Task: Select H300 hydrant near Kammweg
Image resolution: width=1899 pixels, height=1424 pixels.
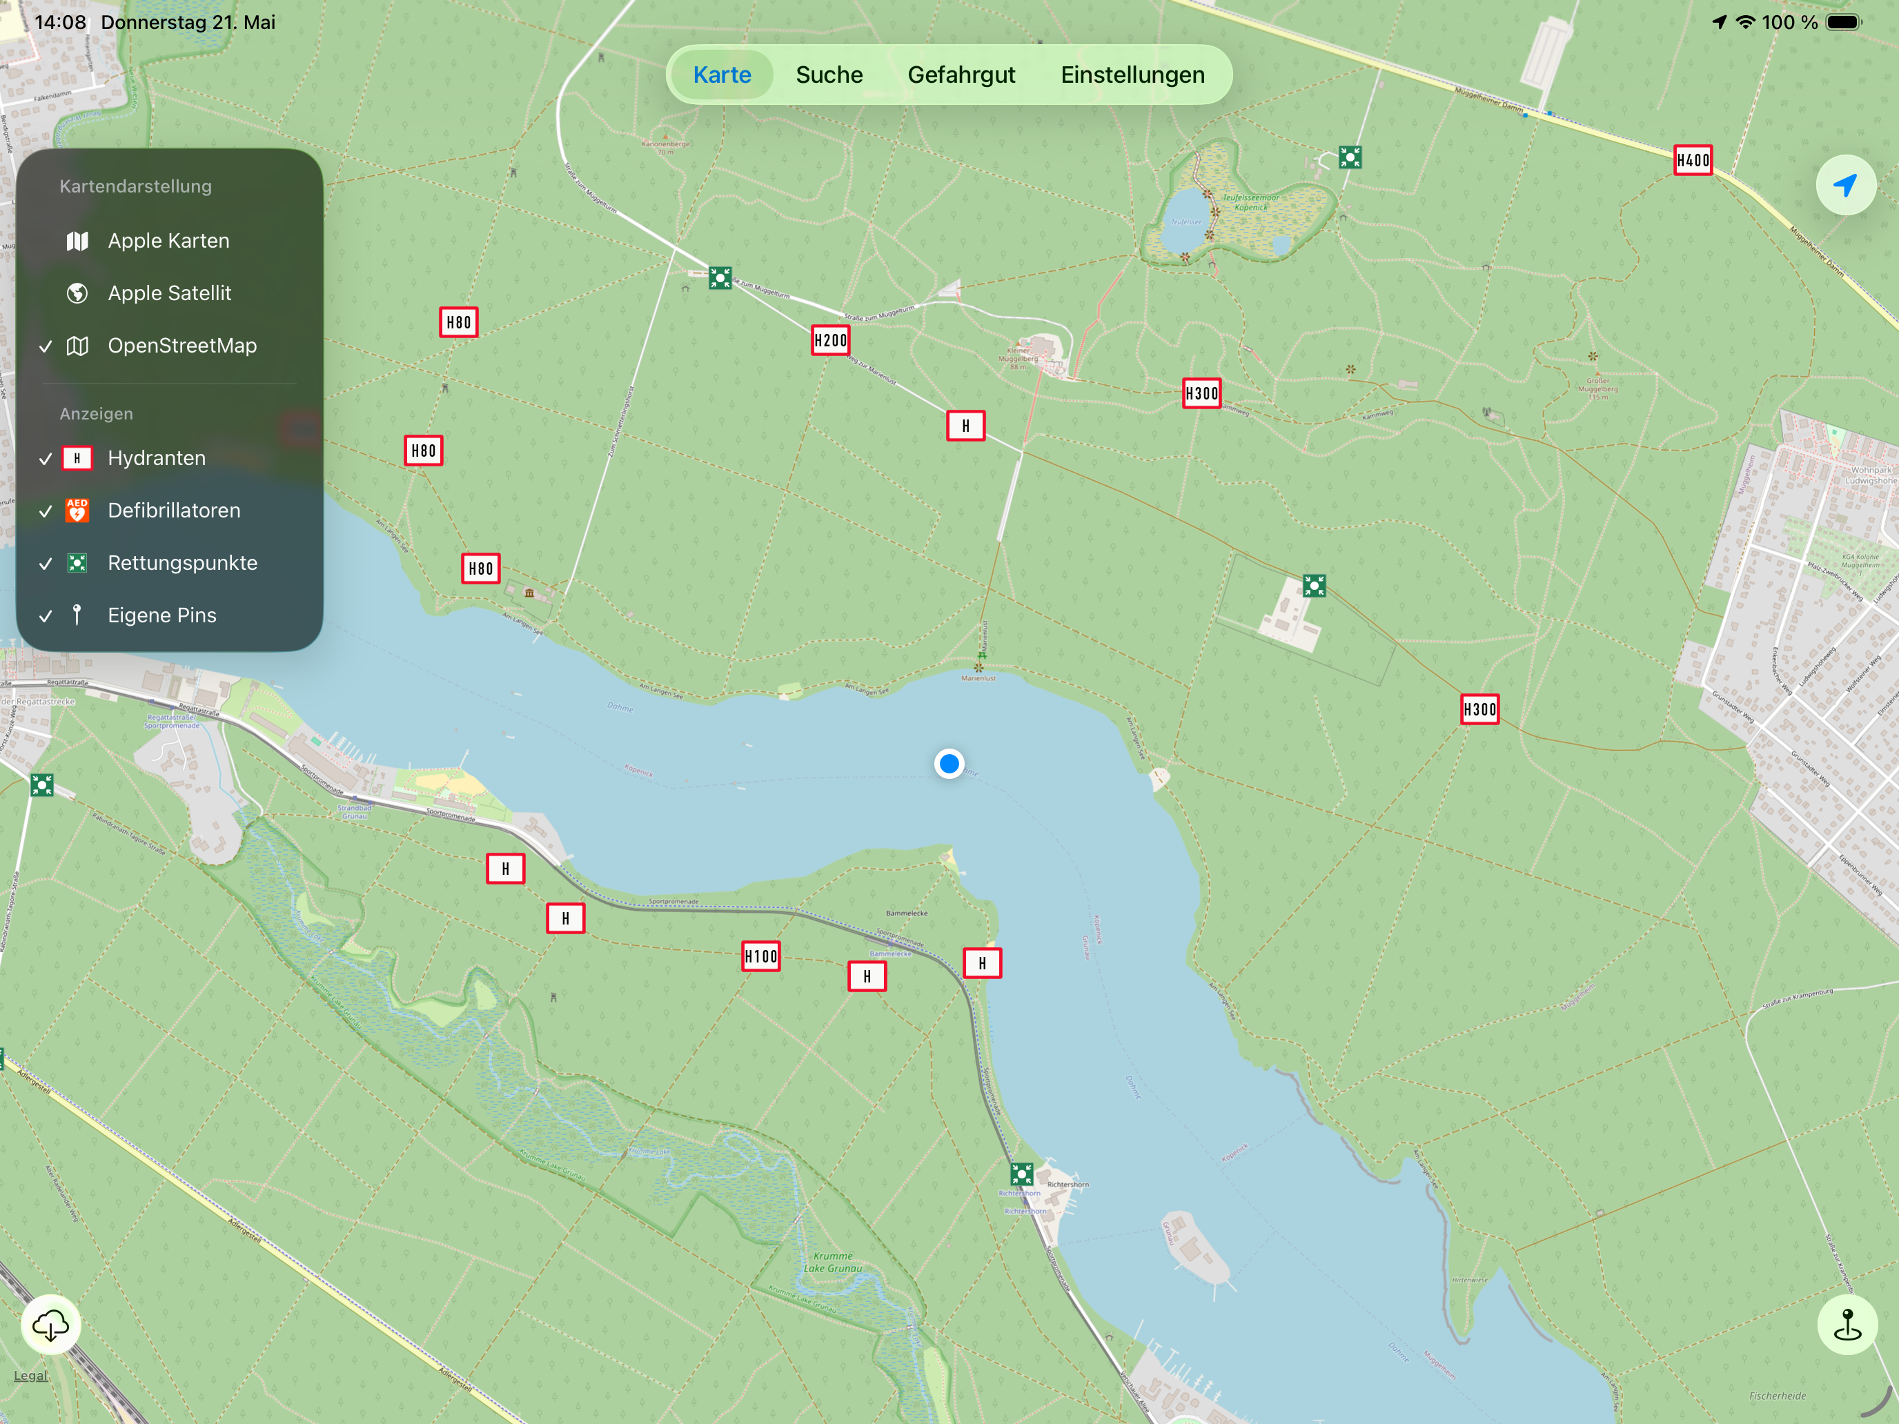Action: [x=1201, y=393]
